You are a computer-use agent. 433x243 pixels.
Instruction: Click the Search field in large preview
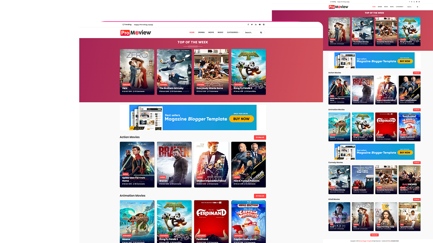(251, 33)
